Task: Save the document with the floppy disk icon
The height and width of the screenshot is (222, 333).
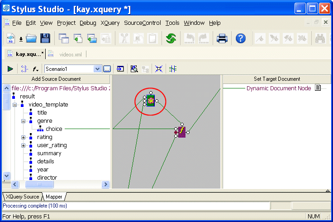Action: click(x=45, y=39)
